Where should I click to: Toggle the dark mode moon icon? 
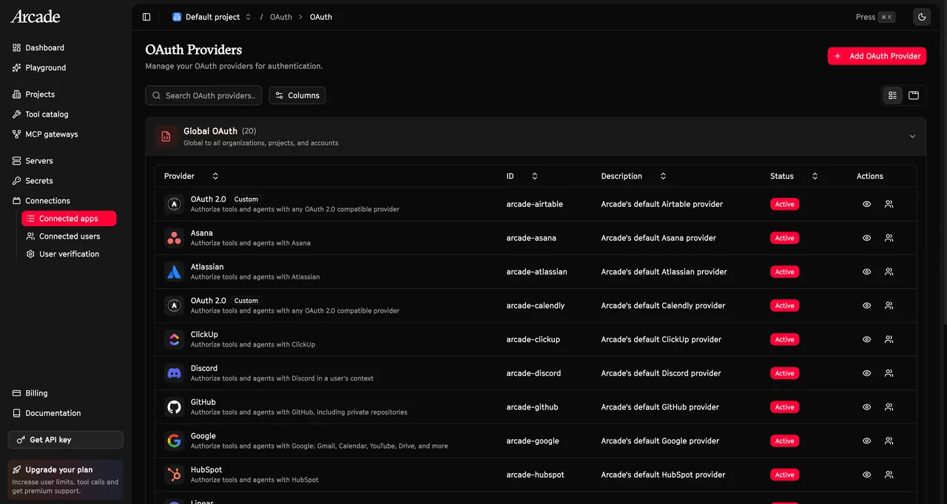click(x=922, y=17)
